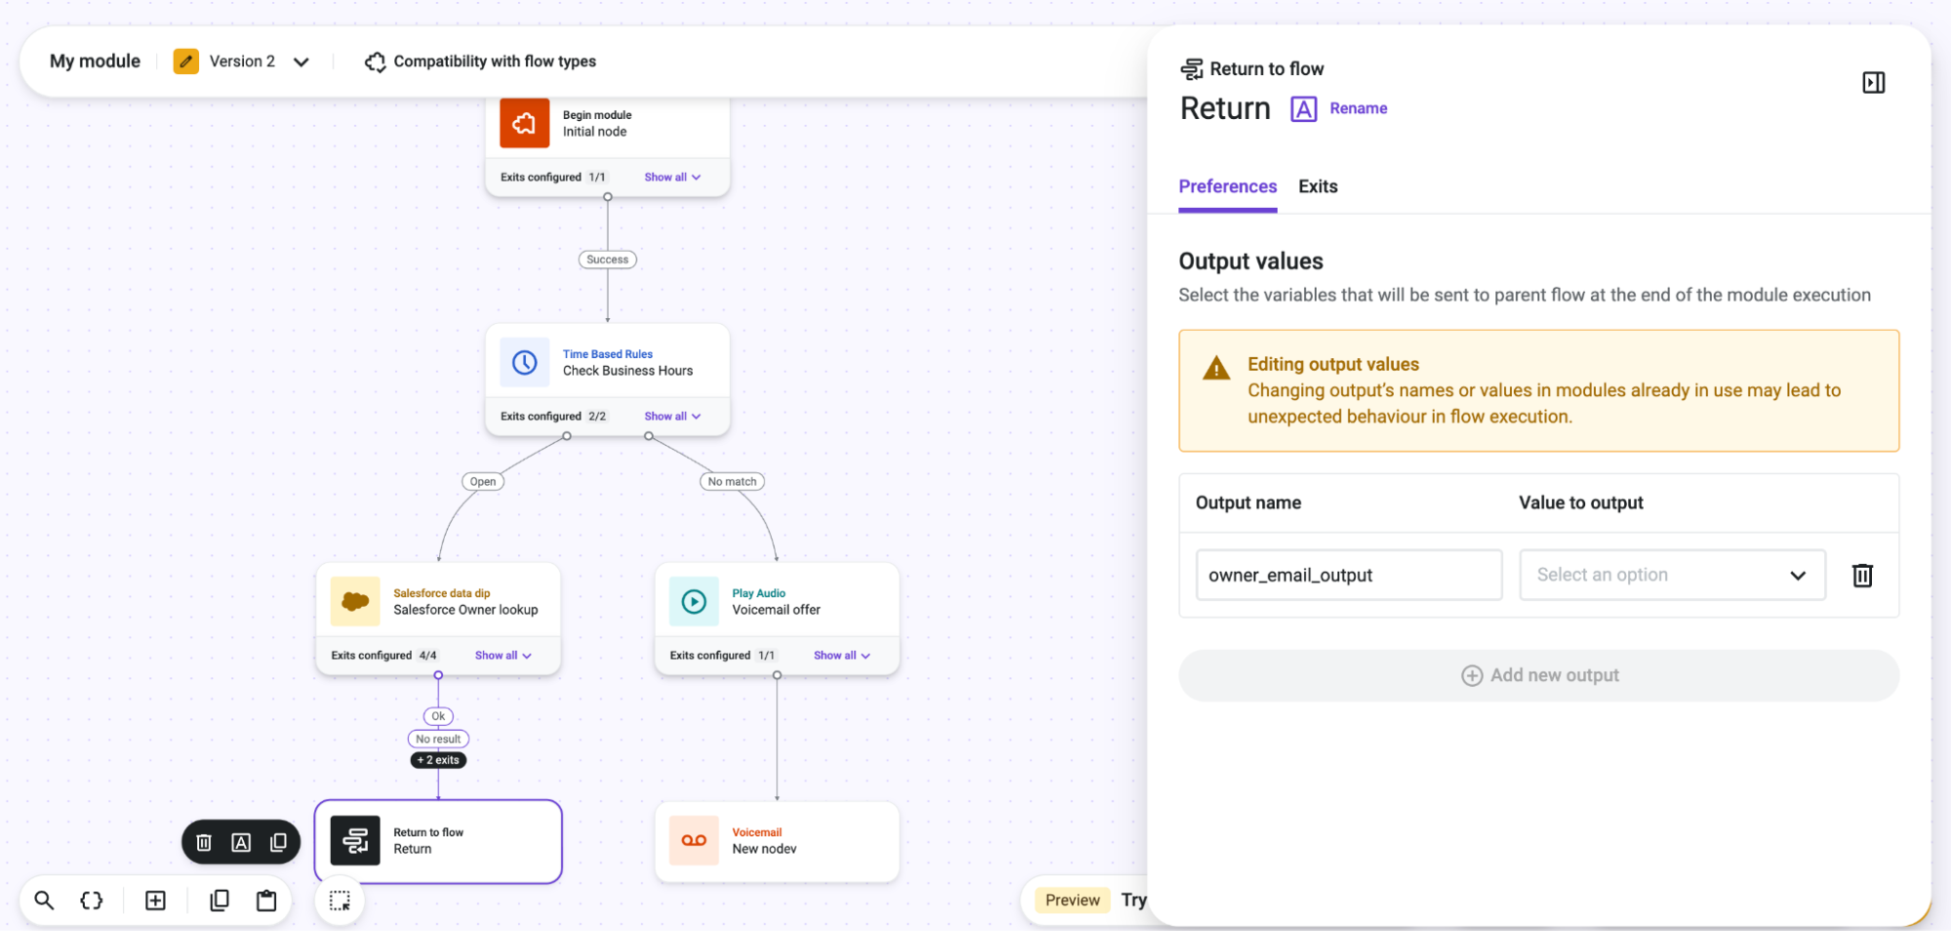Click the add node plus icon
This screenshot has height=931, width=1951.
pos(155,900)
